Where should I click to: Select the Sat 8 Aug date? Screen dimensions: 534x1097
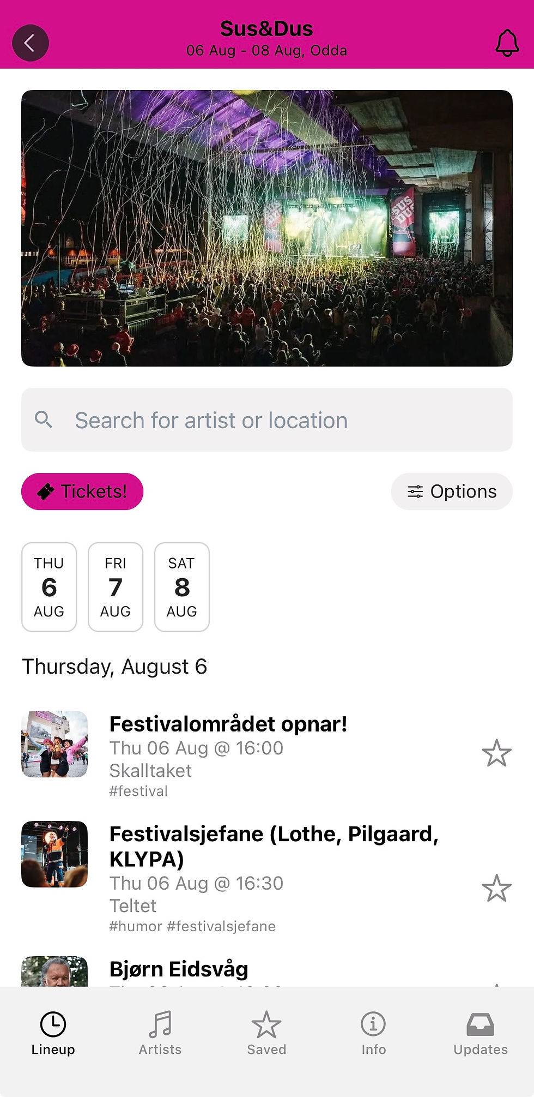(182, 587)
